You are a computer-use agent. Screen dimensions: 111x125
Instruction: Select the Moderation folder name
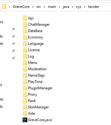tap(37, 69)
